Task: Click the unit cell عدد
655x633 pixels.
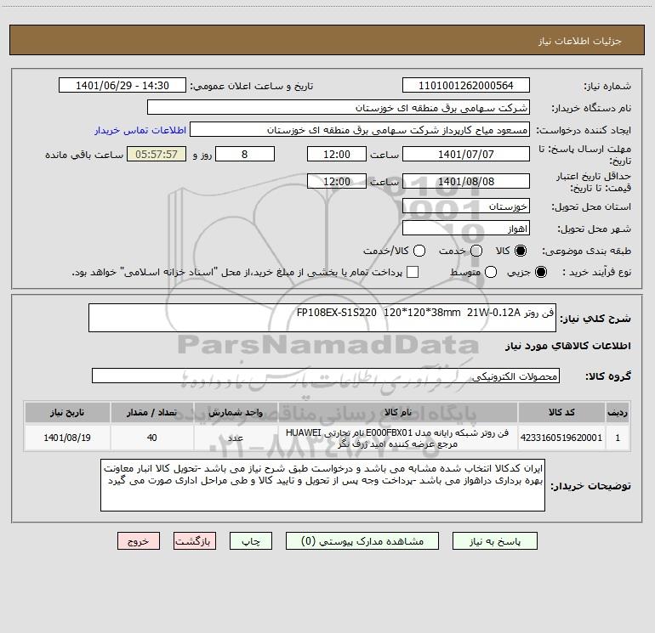Action: point(236,438)
